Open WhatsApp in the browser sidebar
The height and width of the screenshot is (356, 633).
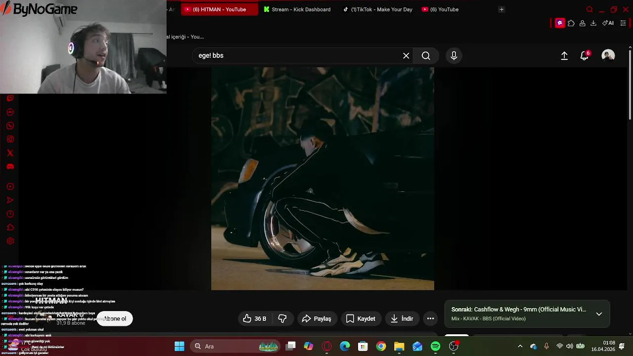pos(10,126)
